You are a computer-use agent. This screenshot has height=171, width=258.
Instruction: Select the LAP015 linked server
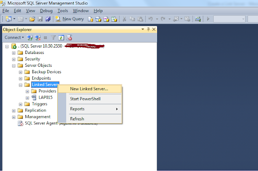[46, 98]
